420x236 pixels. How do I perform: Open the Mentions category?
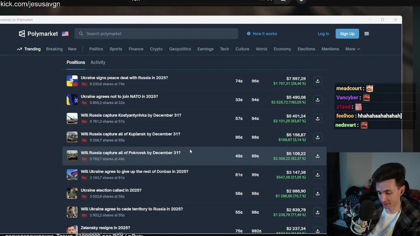pos(330,49)
